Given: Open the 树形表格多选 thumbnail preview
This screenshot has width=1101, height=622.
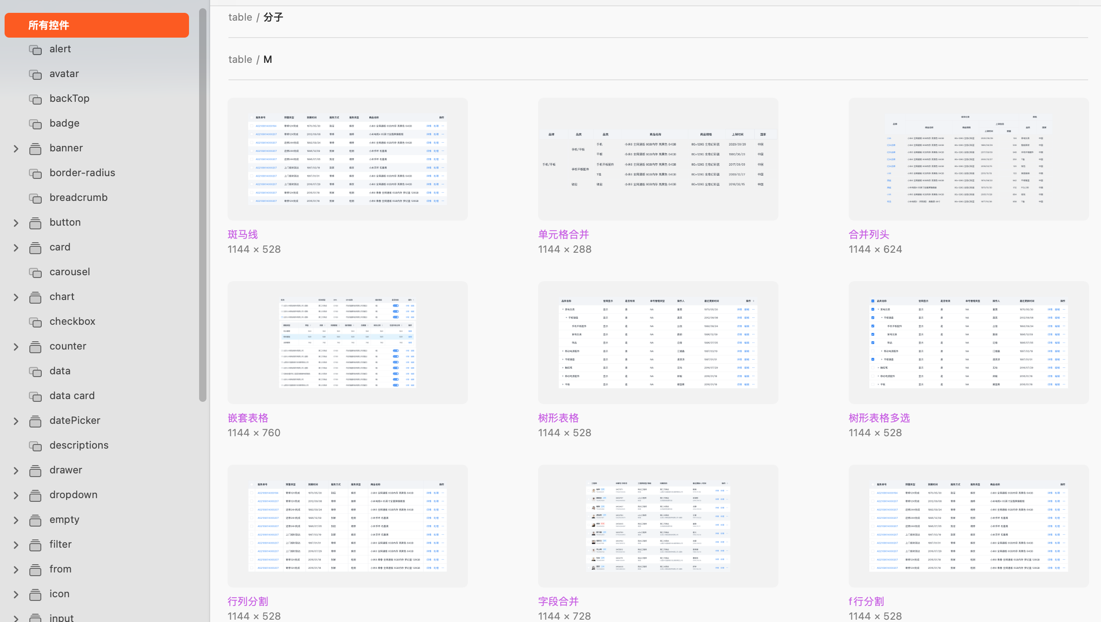Looking at the screenshot, I should click(x=968, y=343).
